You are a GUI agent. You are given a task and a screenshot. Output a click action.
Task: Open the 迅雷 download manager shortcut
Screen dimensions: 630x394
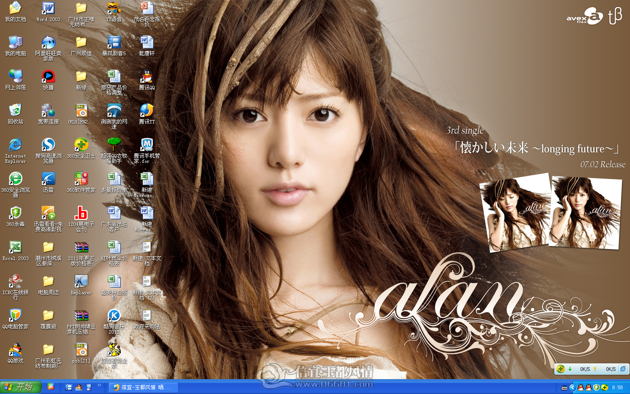point(48,183)
